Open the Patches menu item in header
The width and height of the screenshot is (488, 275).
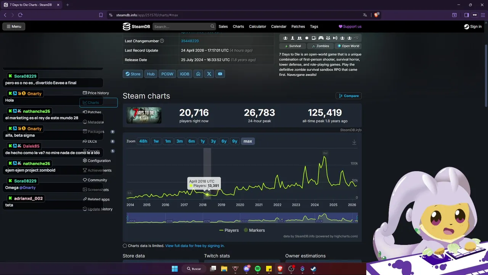pos(298,26)
